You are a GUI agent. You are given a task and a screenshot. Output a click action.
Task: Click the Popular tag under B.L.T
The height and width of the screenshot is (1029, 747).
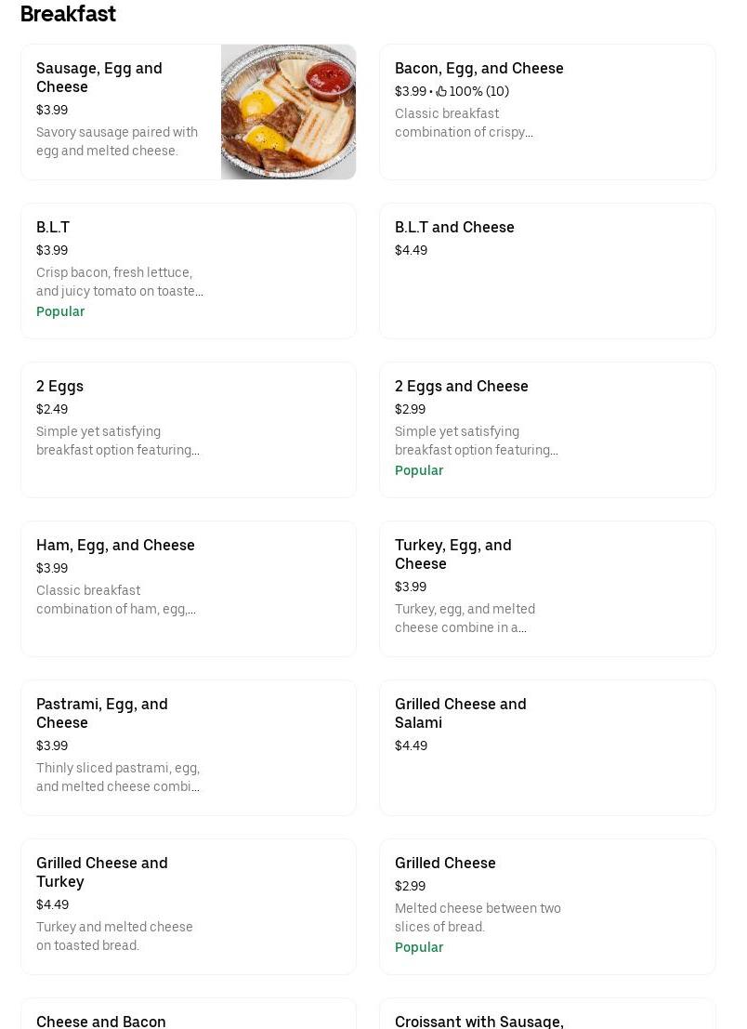(x=60, y=311)
